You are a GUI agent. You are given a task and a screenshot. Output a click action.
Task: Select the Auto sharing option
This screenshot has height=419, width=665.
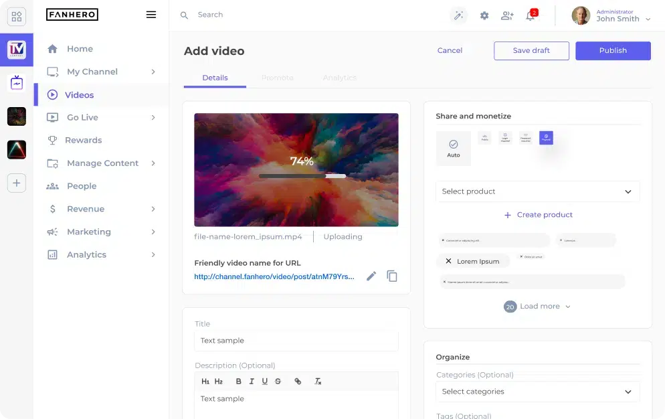454,148
